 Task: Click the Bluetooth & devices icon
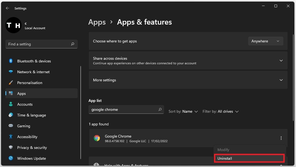[x=11, y=61]
